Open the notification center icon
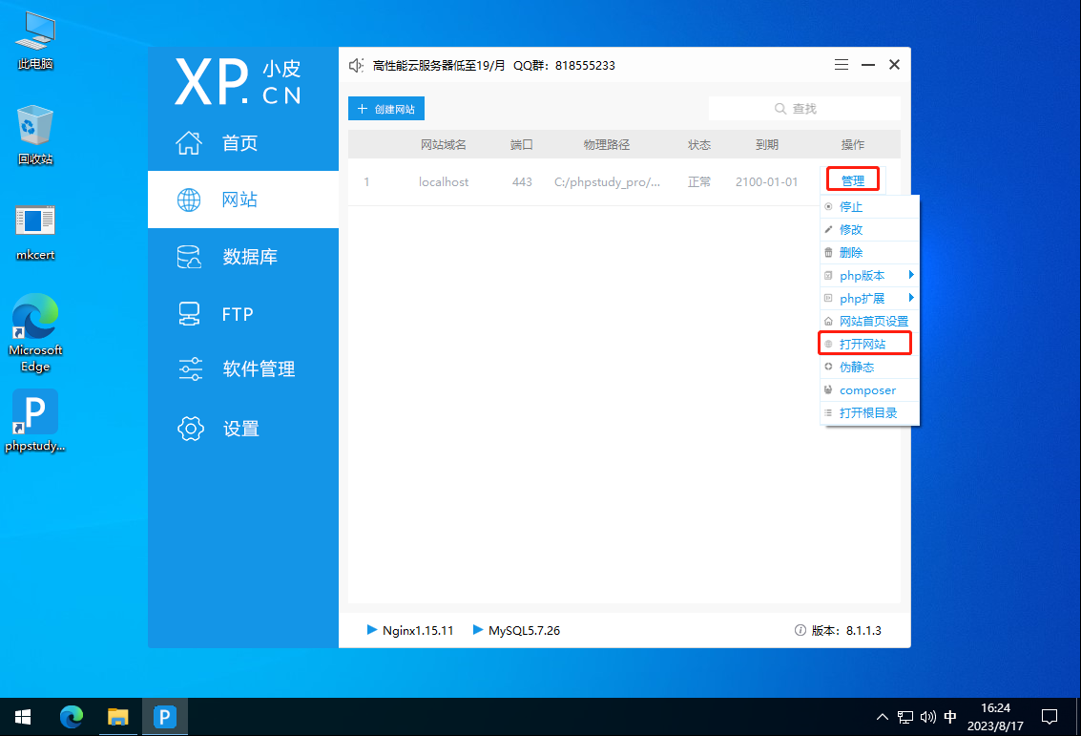This screenshot has width=1081, height=736. pos(1050,717)
